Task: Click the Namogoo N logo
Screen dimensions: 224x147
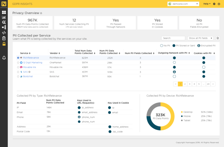Action: tap(4, 4)
